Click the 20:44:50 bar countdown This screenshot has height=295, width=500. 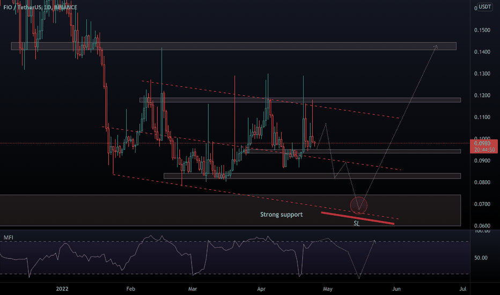[x=484, y=150]
